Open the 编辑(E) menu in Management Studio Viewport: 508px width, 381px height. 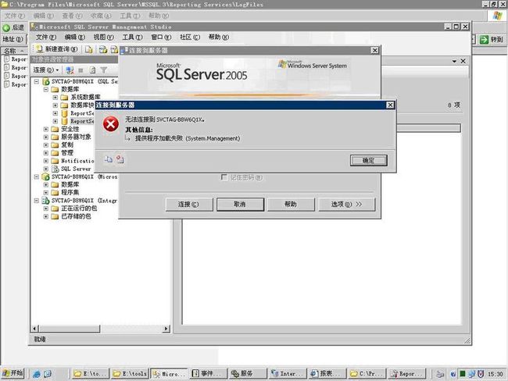[x=74, y=37]
